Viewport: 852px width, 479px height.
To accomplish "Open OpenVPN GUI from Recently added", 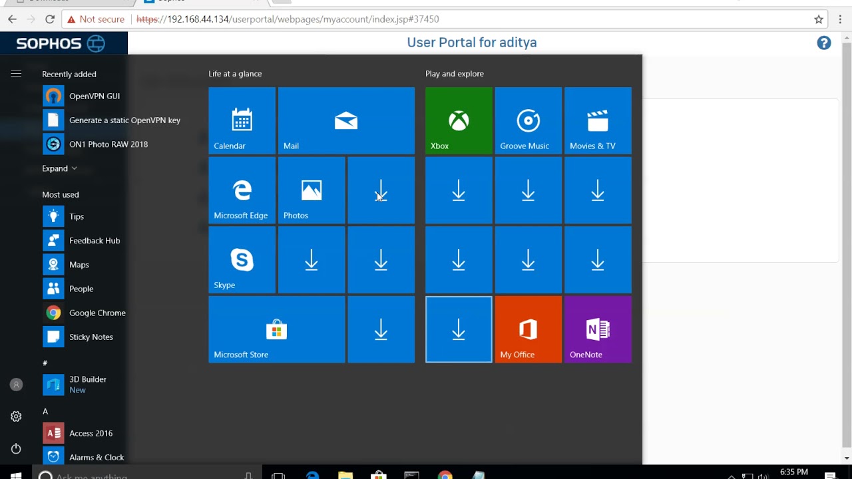I will click(83, 96).
